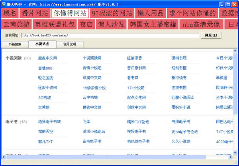Click the nba高清录像 banner
This screenshot has width=239, height=166.
click(201, 24)
